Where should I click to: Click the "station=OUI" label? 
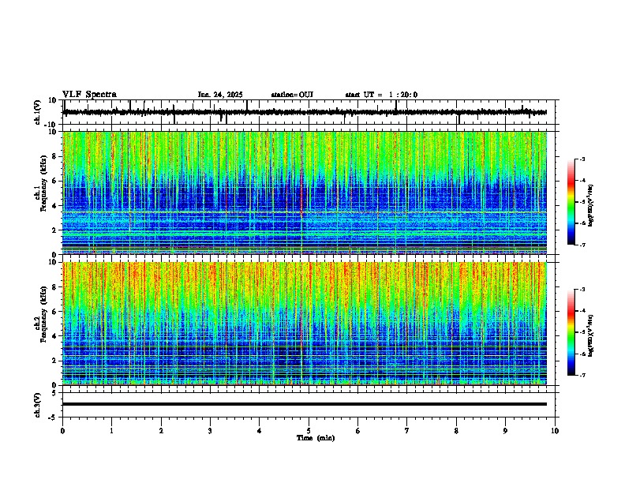(292, 95)
